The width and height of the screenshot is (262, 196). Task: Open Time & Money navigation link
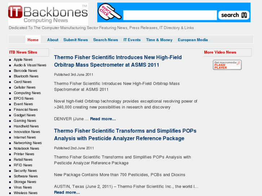159,40
